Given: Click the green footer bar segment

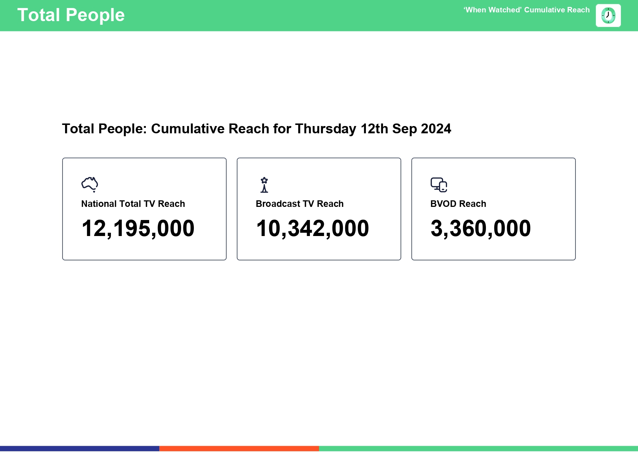Looking at the screenshot, I should 478,449.
